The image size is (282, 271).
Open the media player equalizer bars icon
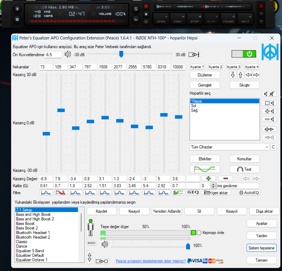pos(136,19)
